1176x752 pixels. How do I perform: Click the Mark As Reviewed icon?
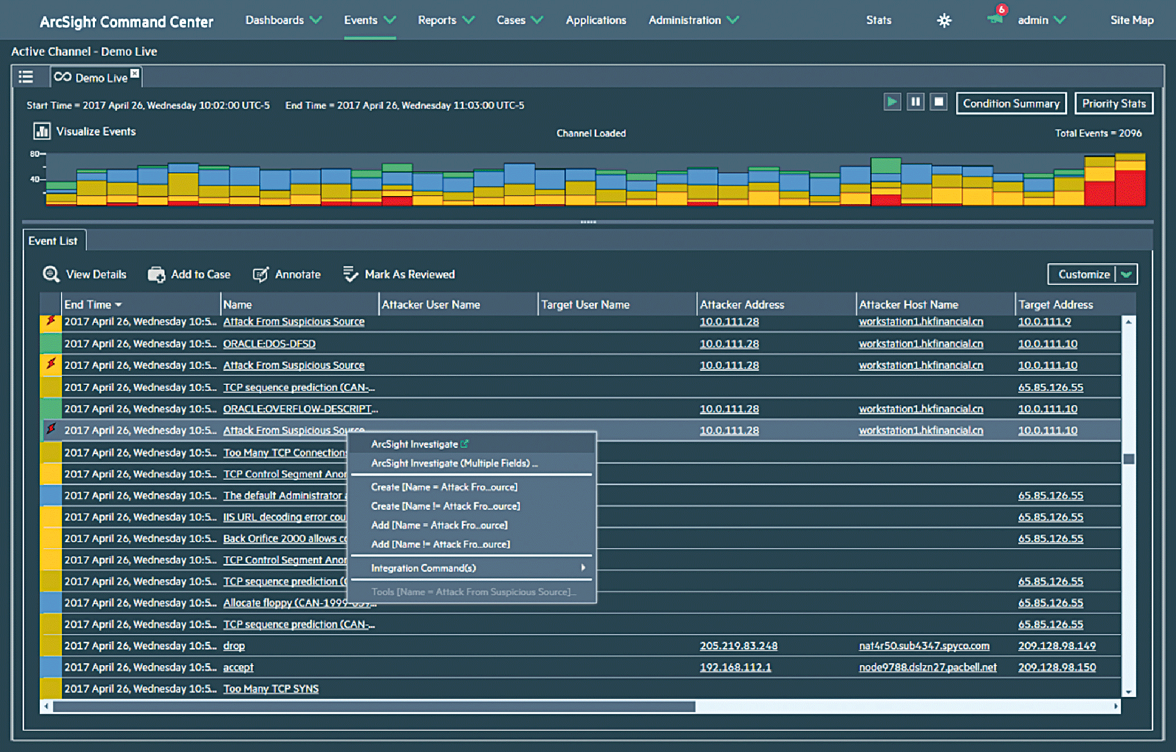tap(350, 275)
